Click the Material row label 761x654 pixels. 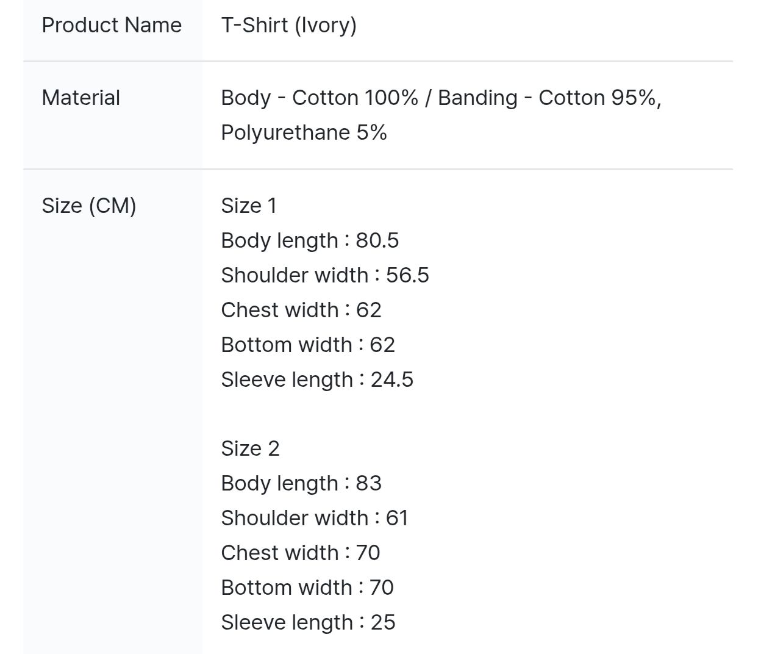click(x=80, y=98)
